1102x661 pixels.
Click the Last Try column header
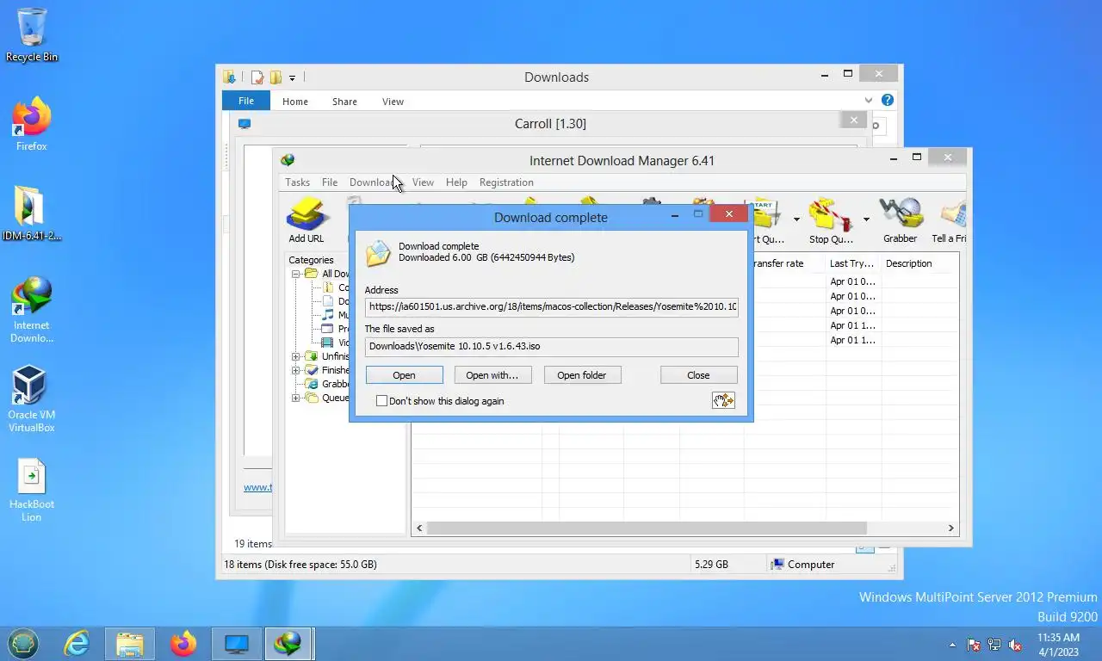point(852,263)
